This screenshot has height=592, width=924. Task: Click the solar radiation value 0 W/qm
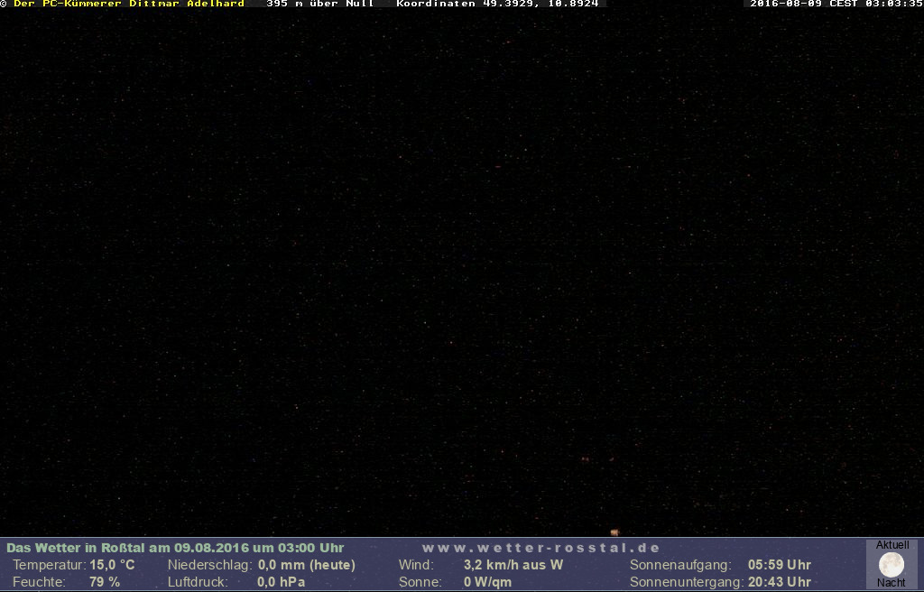(487, 582)
